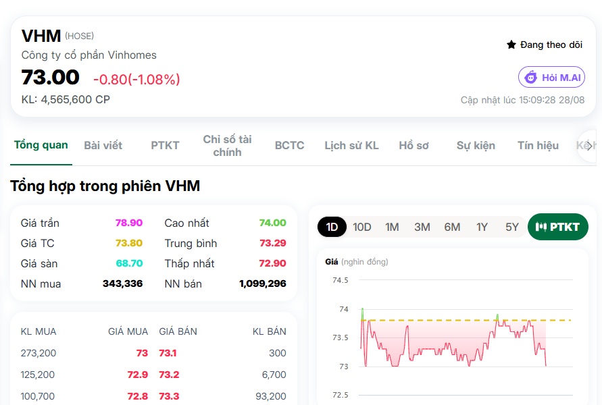Select 3M chart timeframe
Screen dimensions: 602x405
coord(422,227)
